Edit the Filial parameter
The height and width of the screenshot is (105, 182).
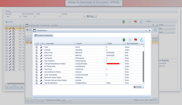pyautogui.click(x=41, y=47)
